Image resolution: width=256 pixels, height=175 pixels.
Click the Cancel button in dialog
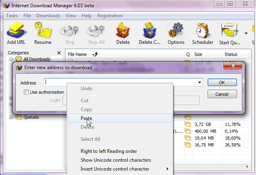pyautogui.click(x=222, y=94)
